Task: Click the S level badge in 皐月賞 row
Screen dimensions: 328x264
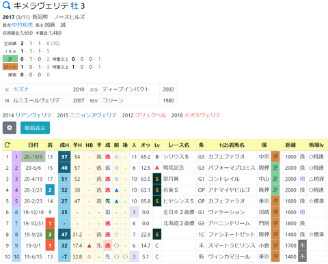Action: (x=157, y=179)
